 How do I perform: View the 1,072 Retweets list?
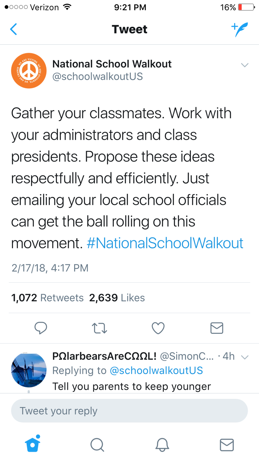pyautogui.click(x=47, y=298)
